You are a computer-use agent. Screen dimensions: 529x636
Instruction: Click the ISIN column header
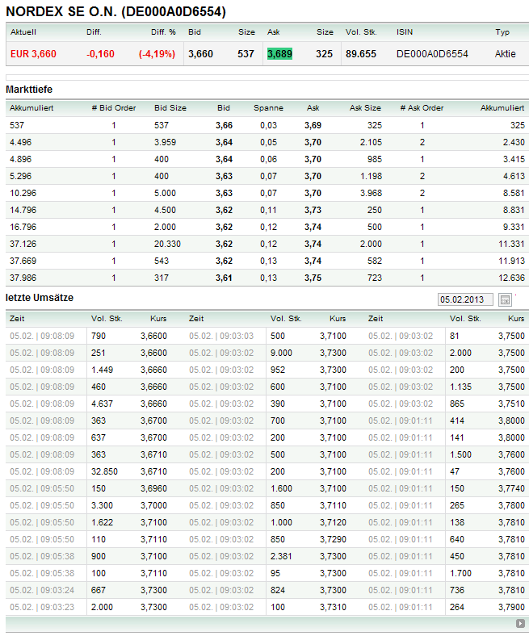[405, 32]
